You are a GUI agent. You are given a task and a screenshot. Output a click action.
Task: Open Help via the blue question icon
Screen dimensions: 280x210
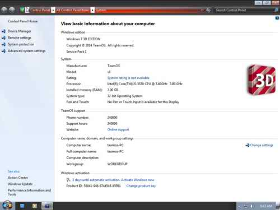[x=277, y=18]
